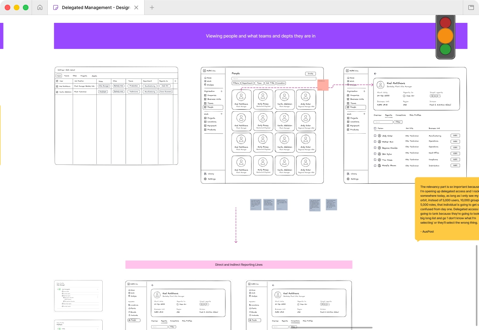
Task: Click the direct reports avatar group in upper profile card
Action: [434, 95]
